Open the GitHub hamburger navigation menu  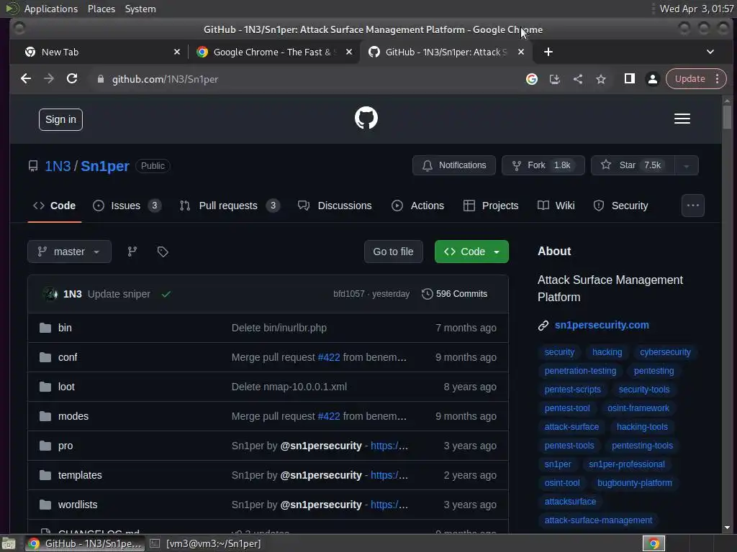pyautogui.click(x=682, y=119)
